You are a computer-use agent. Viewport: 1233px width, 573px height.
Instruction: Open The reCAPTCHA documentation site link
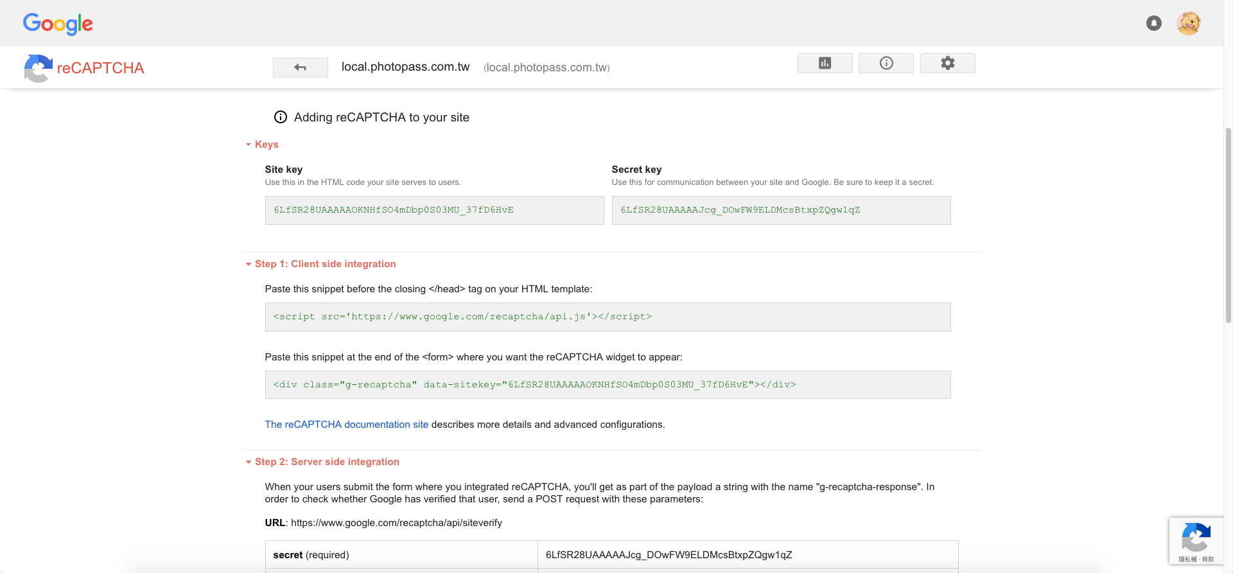347,425
